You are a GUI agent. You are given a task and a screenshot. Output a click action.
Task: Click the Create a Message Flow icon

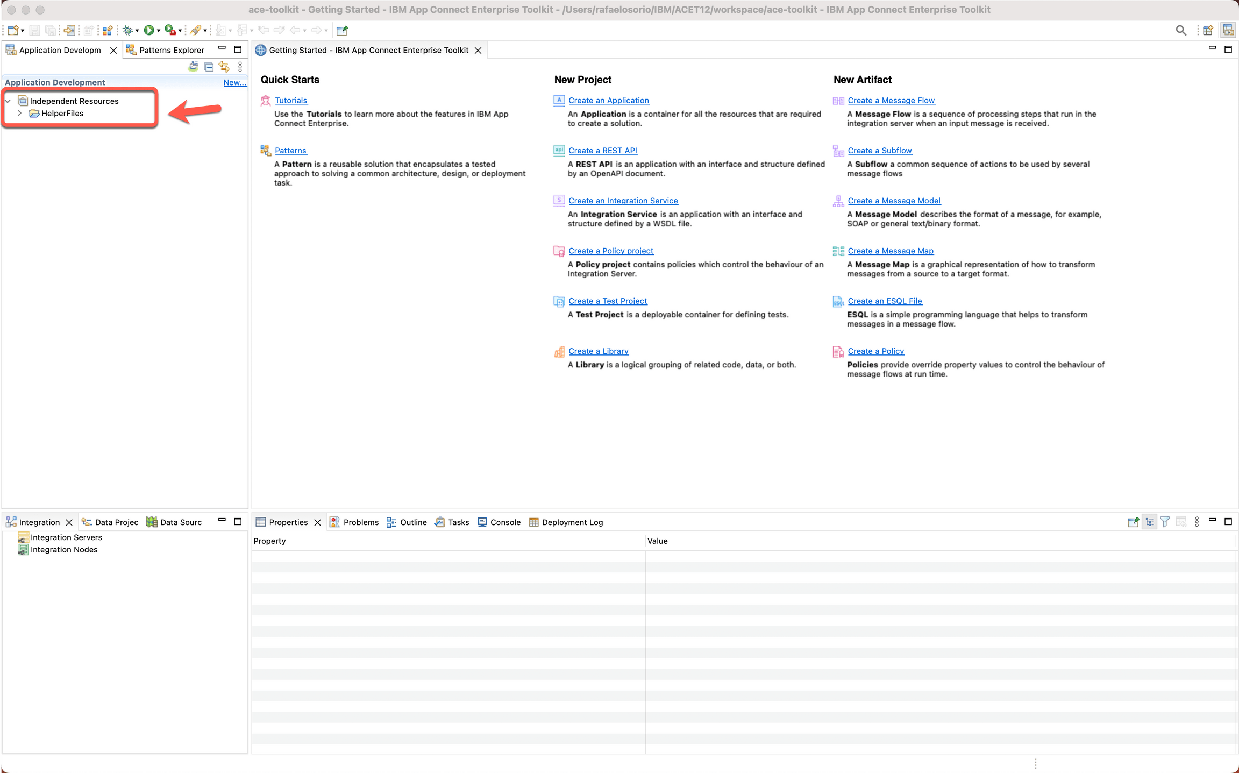838,101
